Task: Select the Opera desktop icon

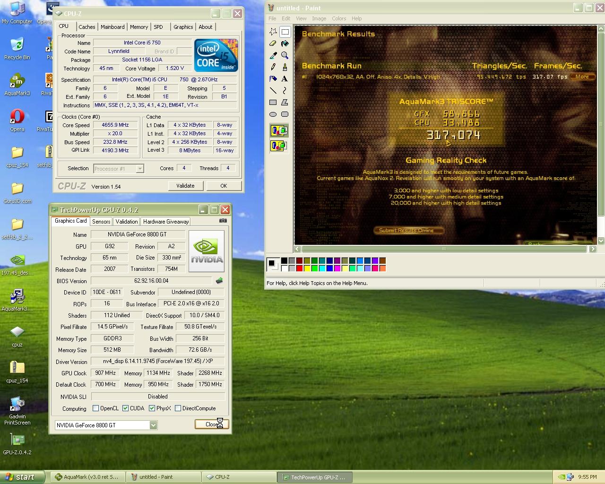Action: [17, 120]
